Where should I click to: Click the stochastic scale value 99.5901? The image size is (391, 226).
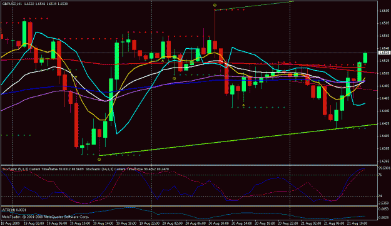coord(385,168)
